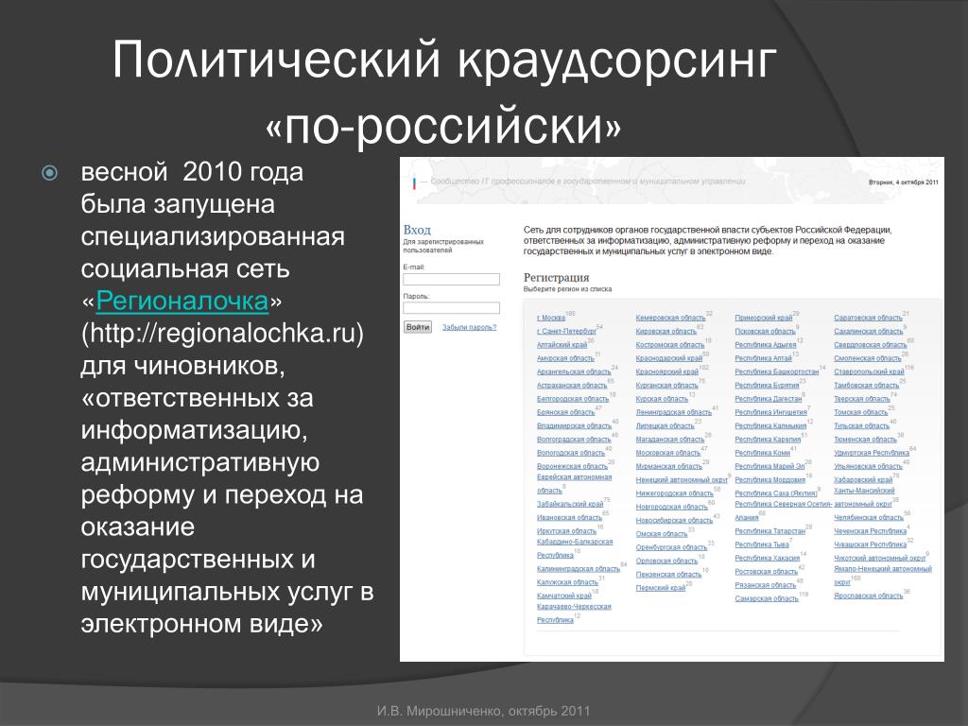This screenshot has width=968, height=726.
Task: Open Саратовская область link
Action: click(868, 318)
